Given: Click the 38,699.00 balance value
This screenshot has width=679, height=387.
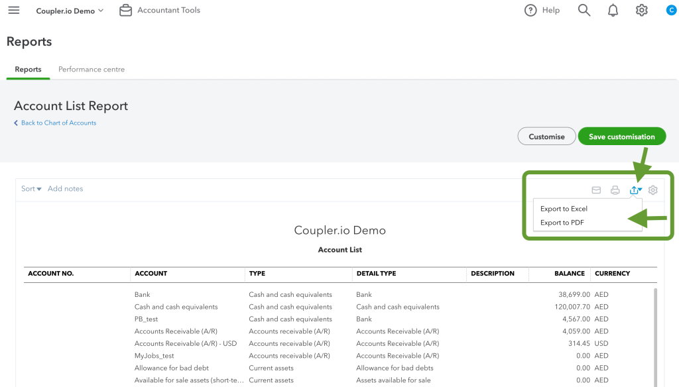Looking at the screenshot, I should click(x=574, y=295).
